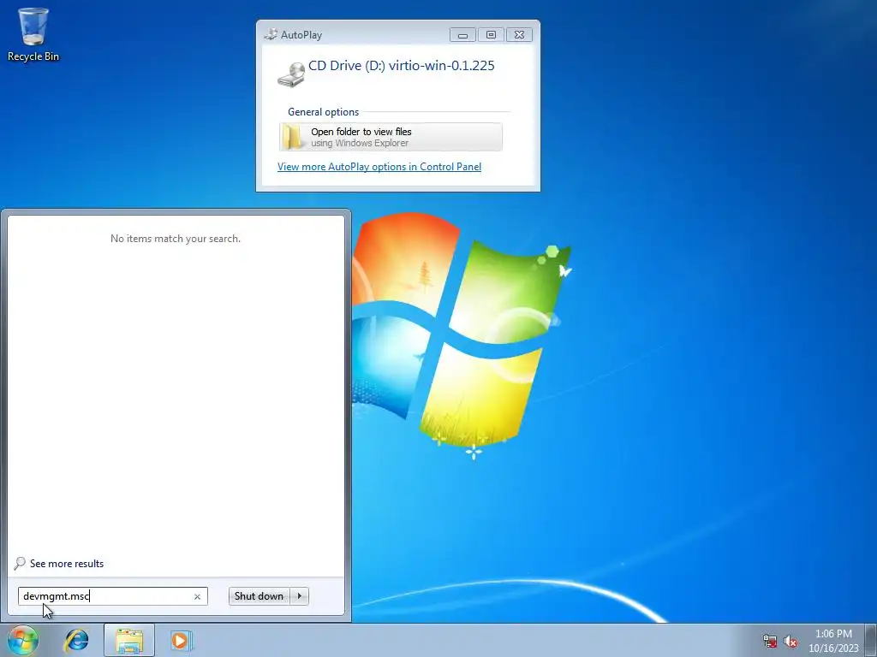Close the AutoPlay window
Viewport: 877px width, 657px height.
point(519,34)
